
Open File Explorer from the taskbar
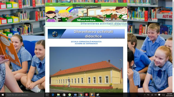pyautogui.click(x=58, y=95)
